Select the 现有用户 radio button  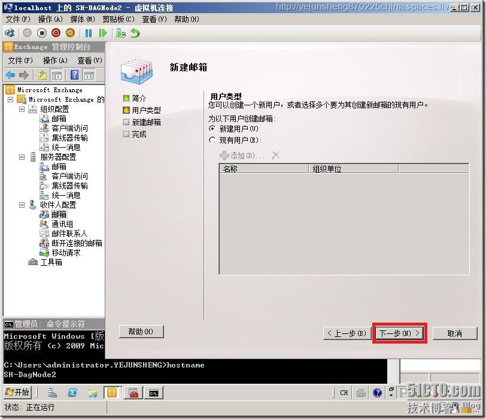point(212,140)
